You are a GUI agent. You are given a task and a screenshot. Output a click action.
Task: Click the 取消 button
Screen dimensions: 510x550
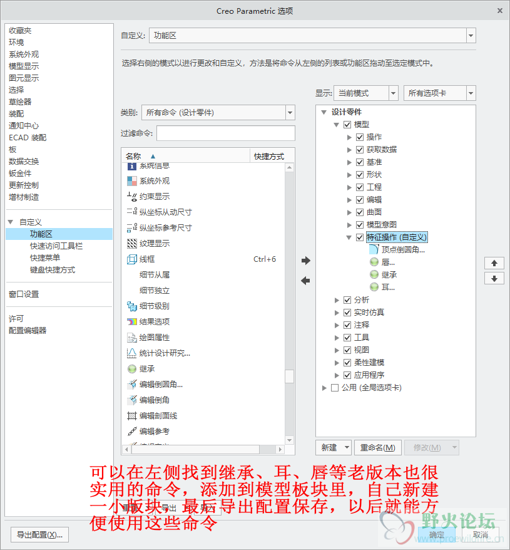(x=480, y=535)
